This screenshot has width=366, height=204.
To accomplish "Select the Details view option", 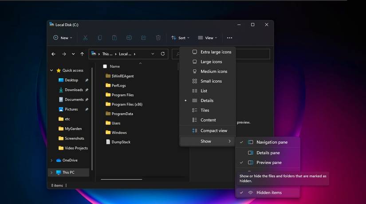I will 208,101.
